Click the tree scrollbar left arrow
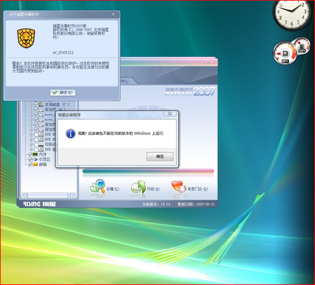 [x=24, y=195]
